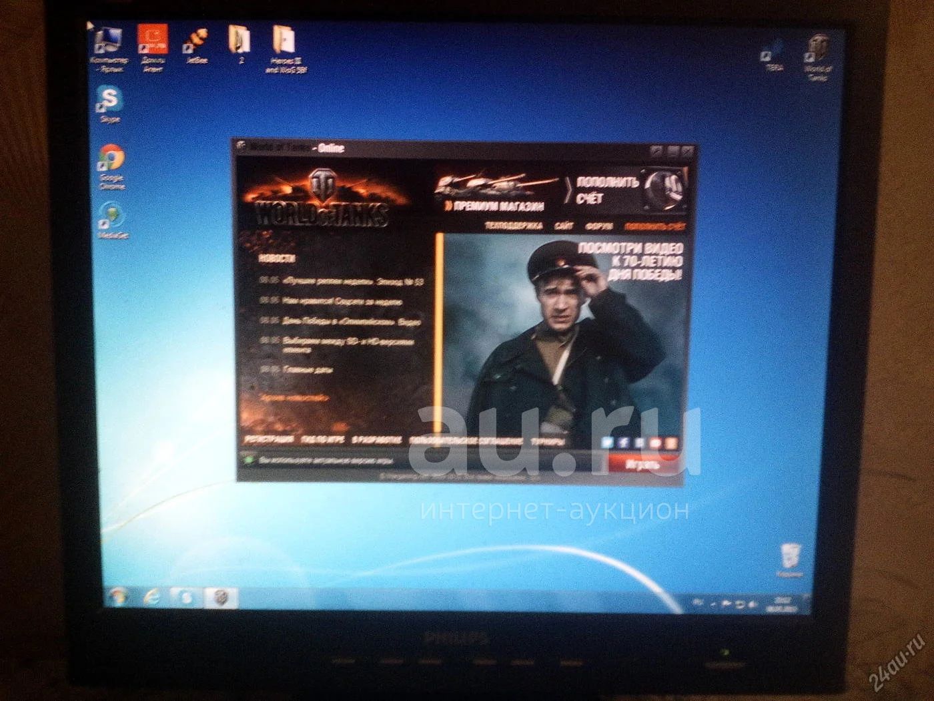Screen dimensions: 934x701
Task: Open the YouTube link in the launcher
Action: tap(656, 443)
